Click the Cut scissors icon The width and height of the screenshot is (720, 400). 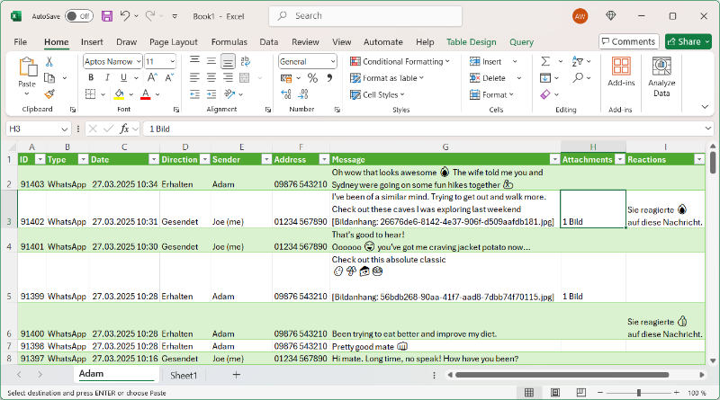coord(49,61)
